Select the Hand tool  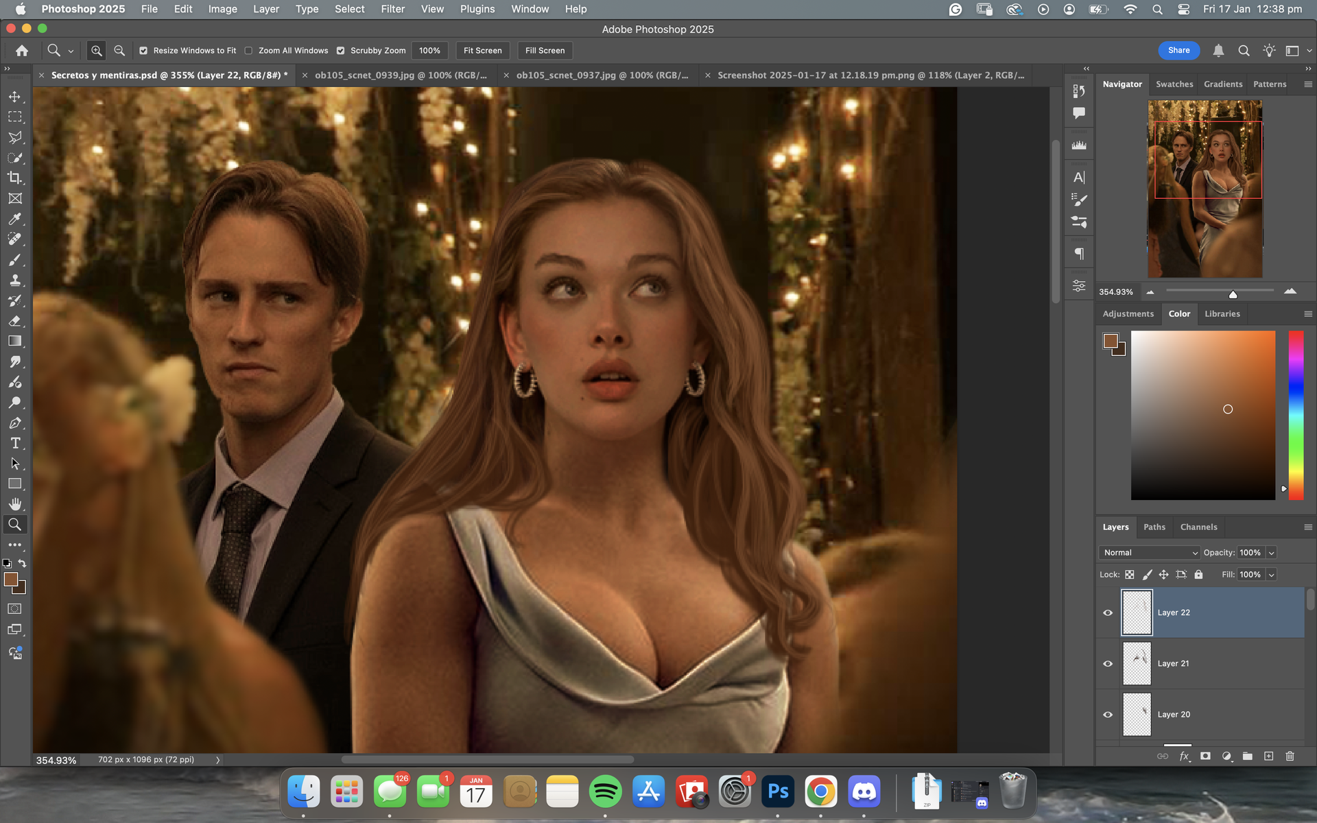point(14,504)
